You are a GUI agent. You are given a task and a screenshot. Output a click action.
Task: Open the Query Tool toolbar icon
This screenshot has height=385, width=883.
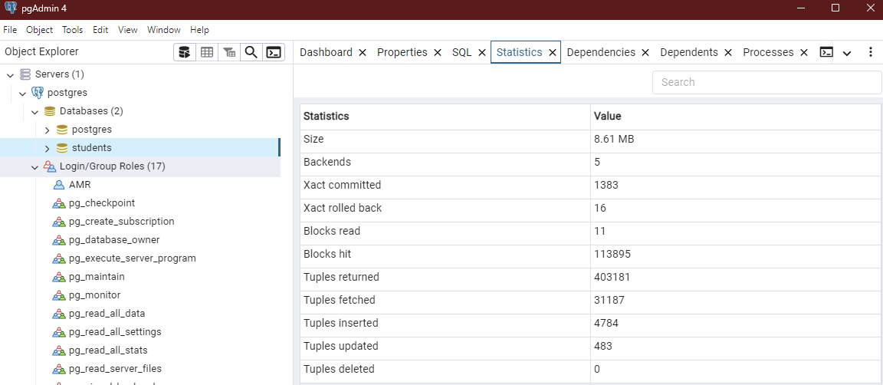(184, 52)
